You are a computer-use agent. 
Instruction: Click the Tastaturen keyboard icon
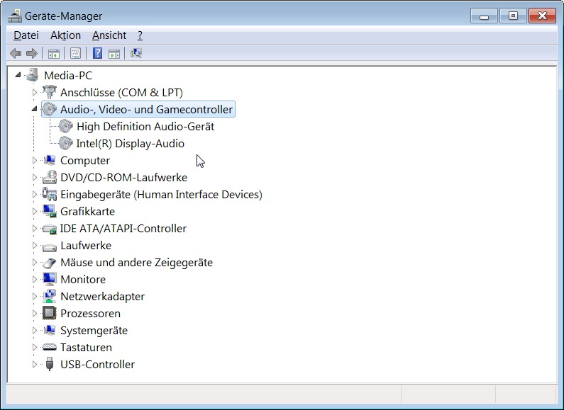pyautogui.click(x=49, y=347)
